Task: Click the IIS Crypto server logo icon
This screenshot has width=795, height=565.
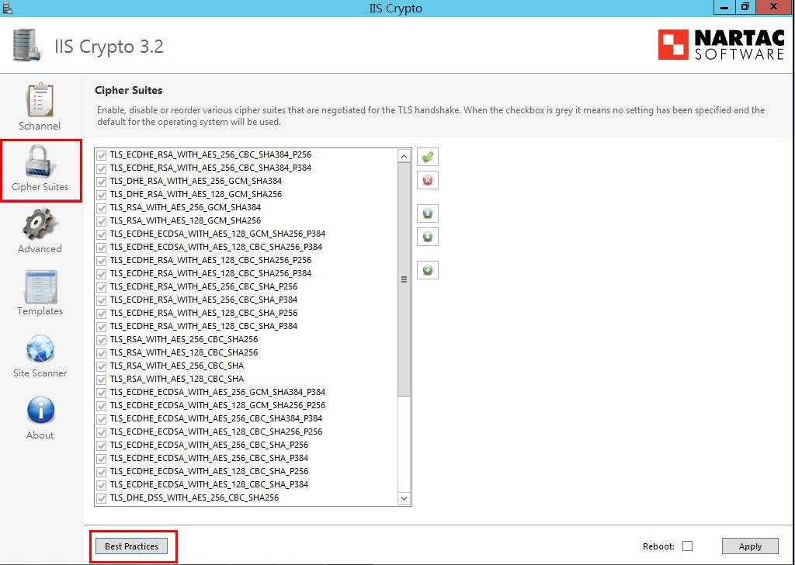Action: tap(26, 46)
